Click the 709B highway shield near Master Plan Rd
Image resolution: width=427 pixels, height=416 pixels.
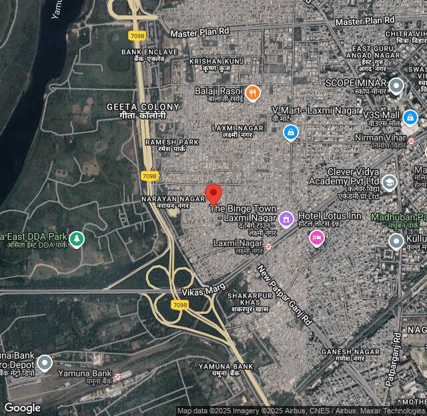tap(139, 35)
